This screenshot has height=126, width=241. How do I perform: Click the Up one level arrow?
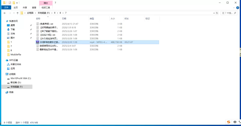point(17,13)
